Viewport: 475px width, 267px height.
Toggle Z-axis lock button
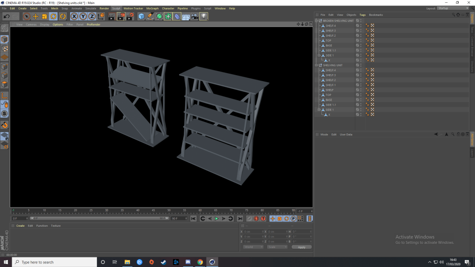91,16
